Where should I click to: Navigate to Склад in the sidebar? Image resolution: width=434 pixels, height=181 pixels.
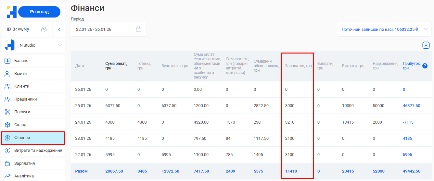(x=20, y=125)
